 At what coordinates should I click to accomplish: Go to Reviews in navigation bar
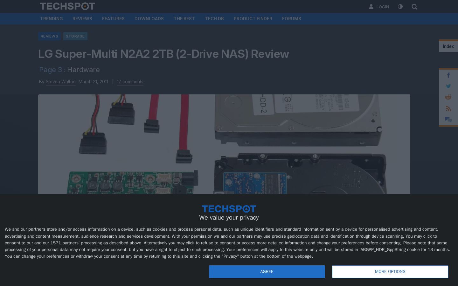(82, 19)
